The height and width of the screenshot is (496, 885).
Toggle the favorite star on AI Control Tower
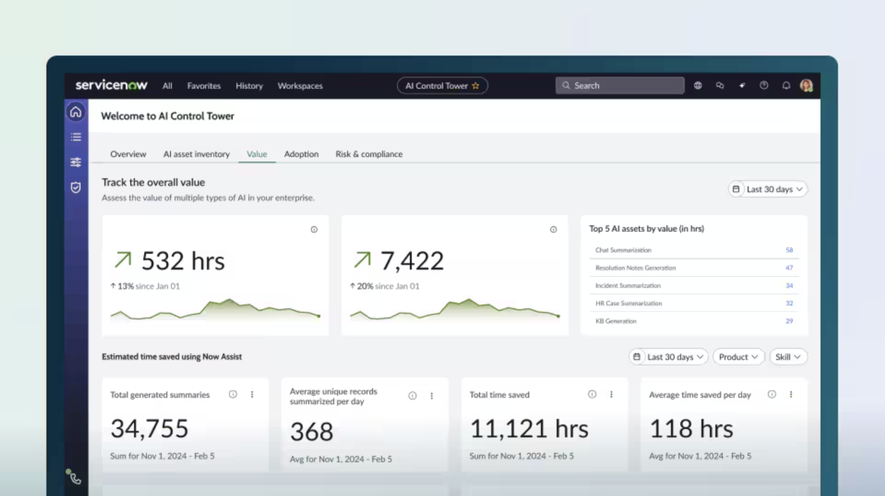[476, 86]
